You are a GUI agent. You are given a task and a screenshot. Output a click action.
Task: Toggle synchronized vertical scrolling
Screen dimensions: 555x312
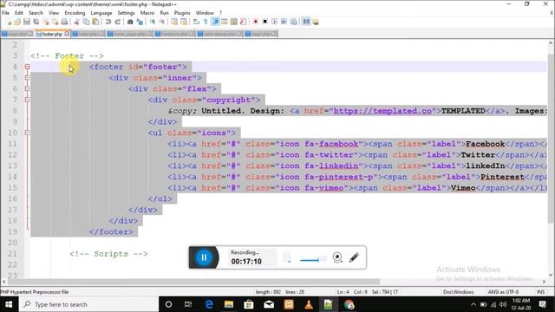click(x=174, y=22)
